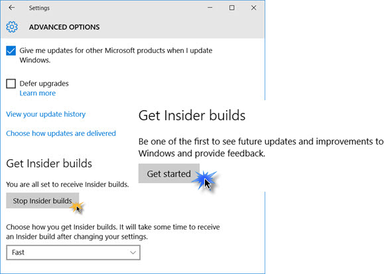
Task: Click the 'all set to receive Insider builds' text
Action: pyautogui.click(x=68, y=184)
